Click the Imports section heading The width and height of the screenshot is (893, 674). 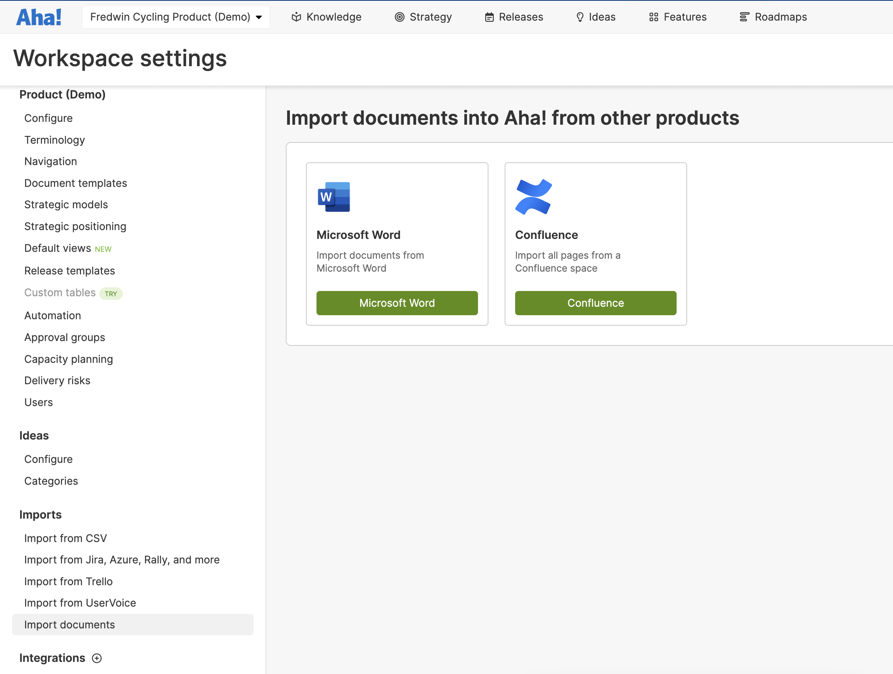(40, 515)
